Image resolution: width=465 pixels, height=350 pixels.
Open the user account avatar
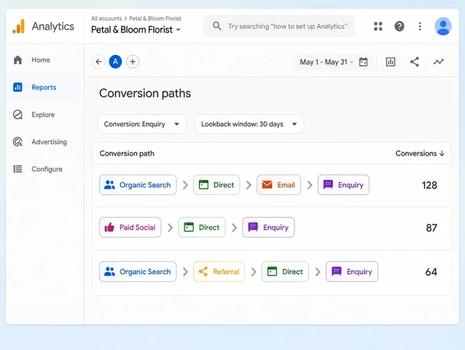click(x=443, y=26)
